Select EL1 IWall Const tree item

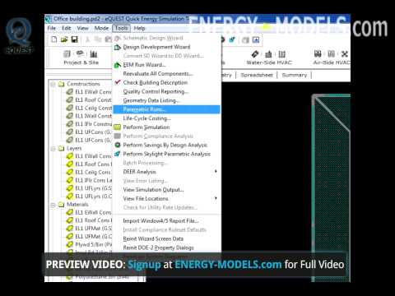click(93, 116)
